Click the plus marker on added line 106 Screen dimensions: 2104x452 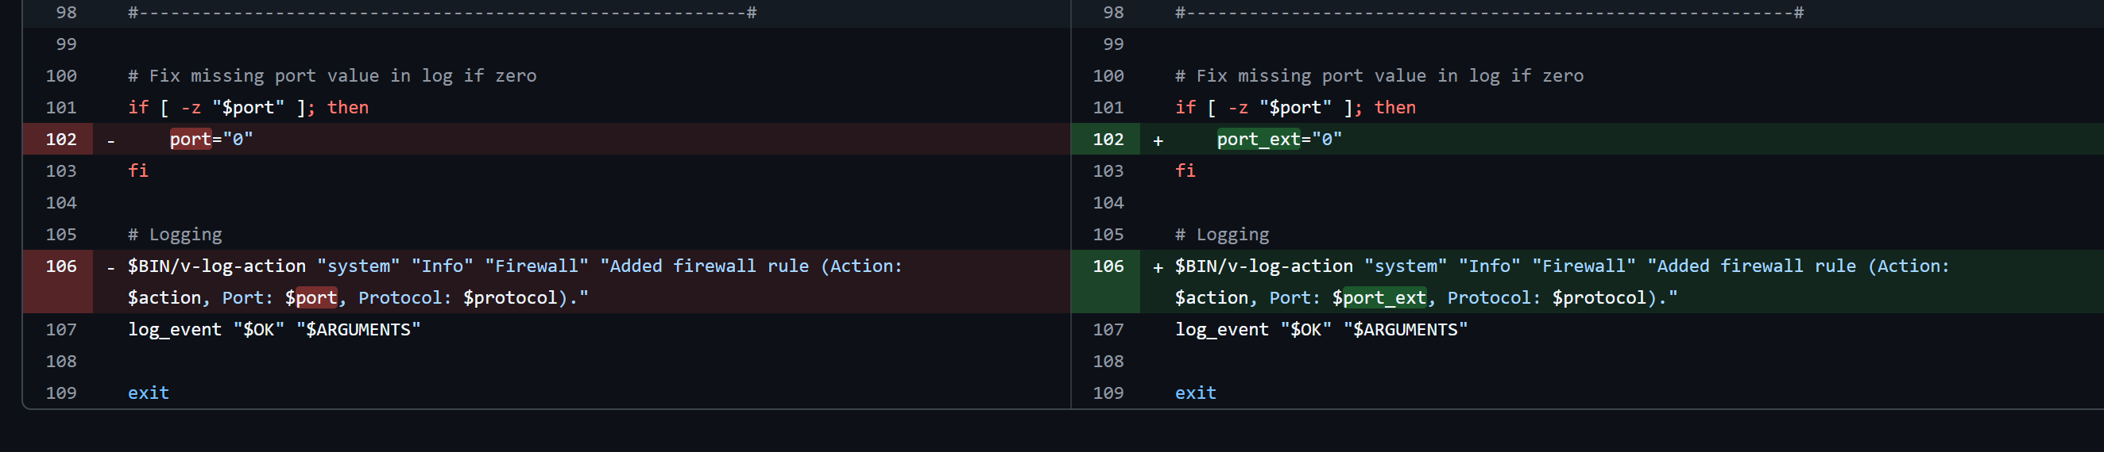pyautogui.click(x=1158, y=267)
